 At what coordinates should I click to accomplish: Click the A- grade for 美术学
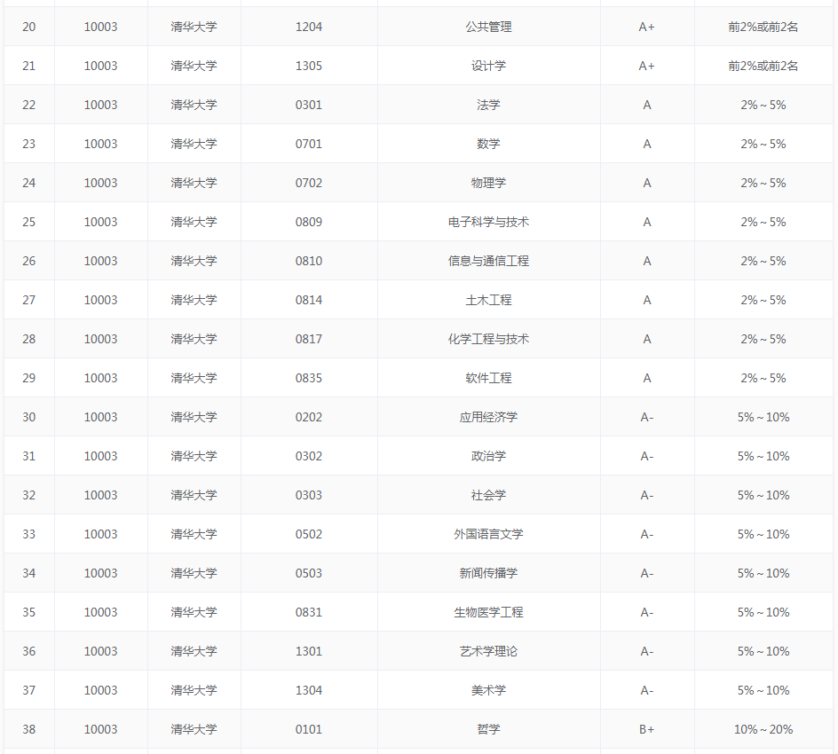[646, 689]
